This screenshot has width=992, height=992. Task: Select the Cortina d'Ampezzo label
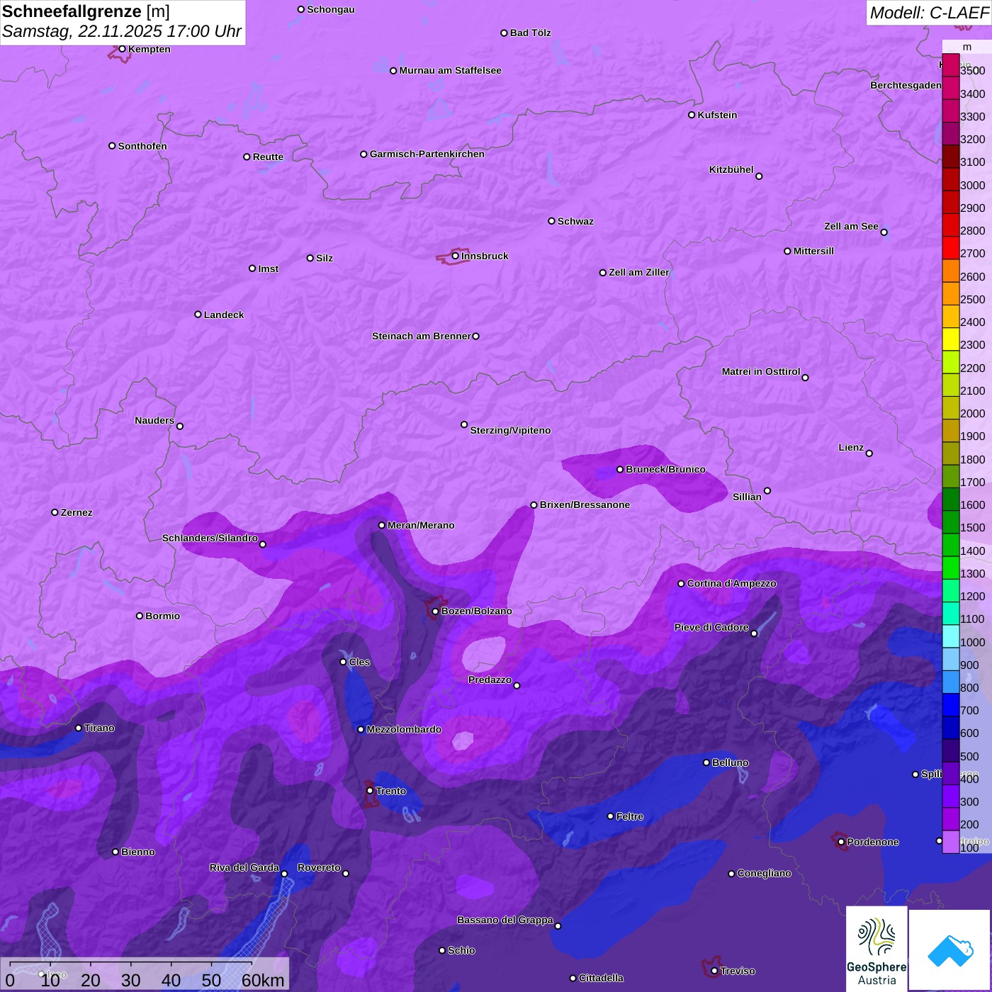click(732, 583)
